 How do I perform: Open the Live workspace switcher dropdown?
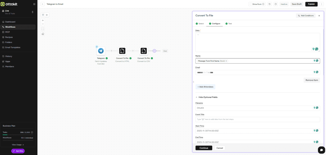[x=32, y=12]
